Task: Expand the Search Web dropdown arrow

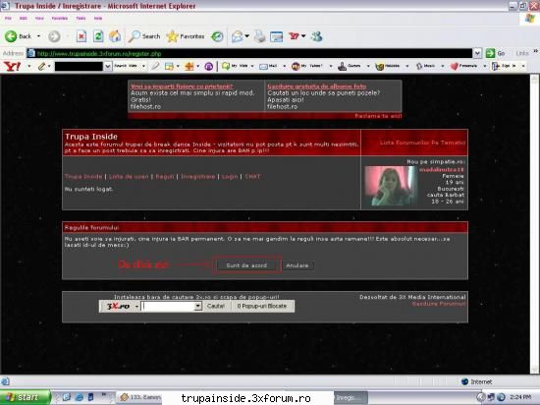Action: coord(143,66)
